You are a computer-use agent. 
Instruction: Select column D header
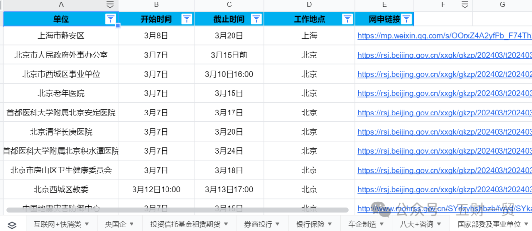point(309,5)
